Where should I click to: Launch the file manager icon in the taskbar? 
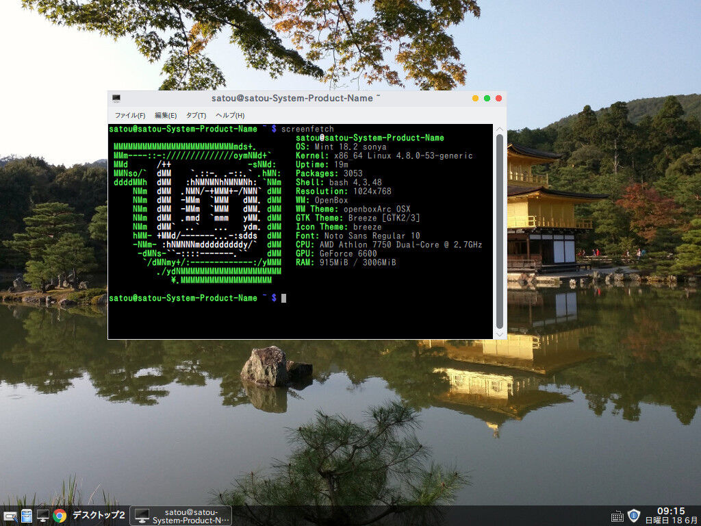click(27, 516)
